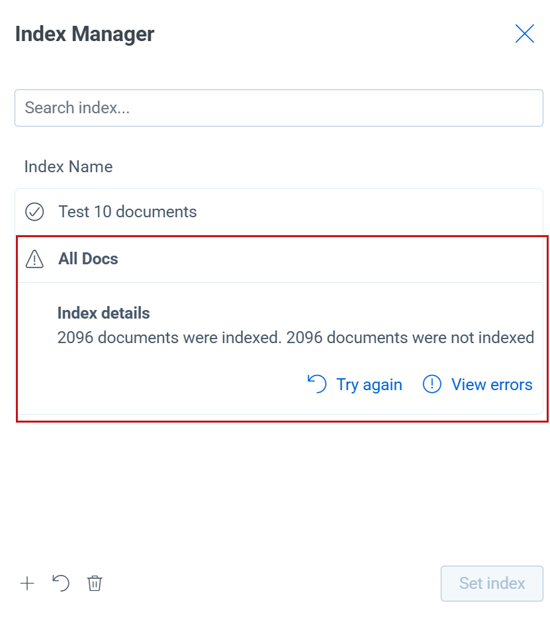
Task: Click the Index details heading
Action: tap(103, 313)
